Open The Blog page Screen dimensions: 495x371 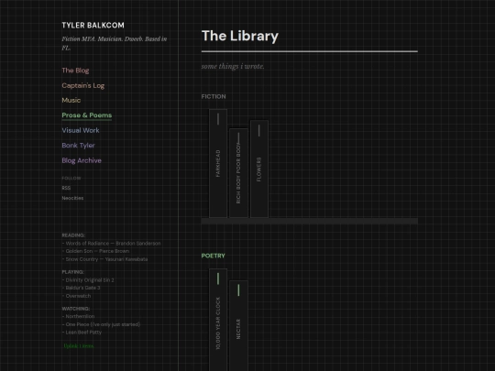(x=75, y=71)
